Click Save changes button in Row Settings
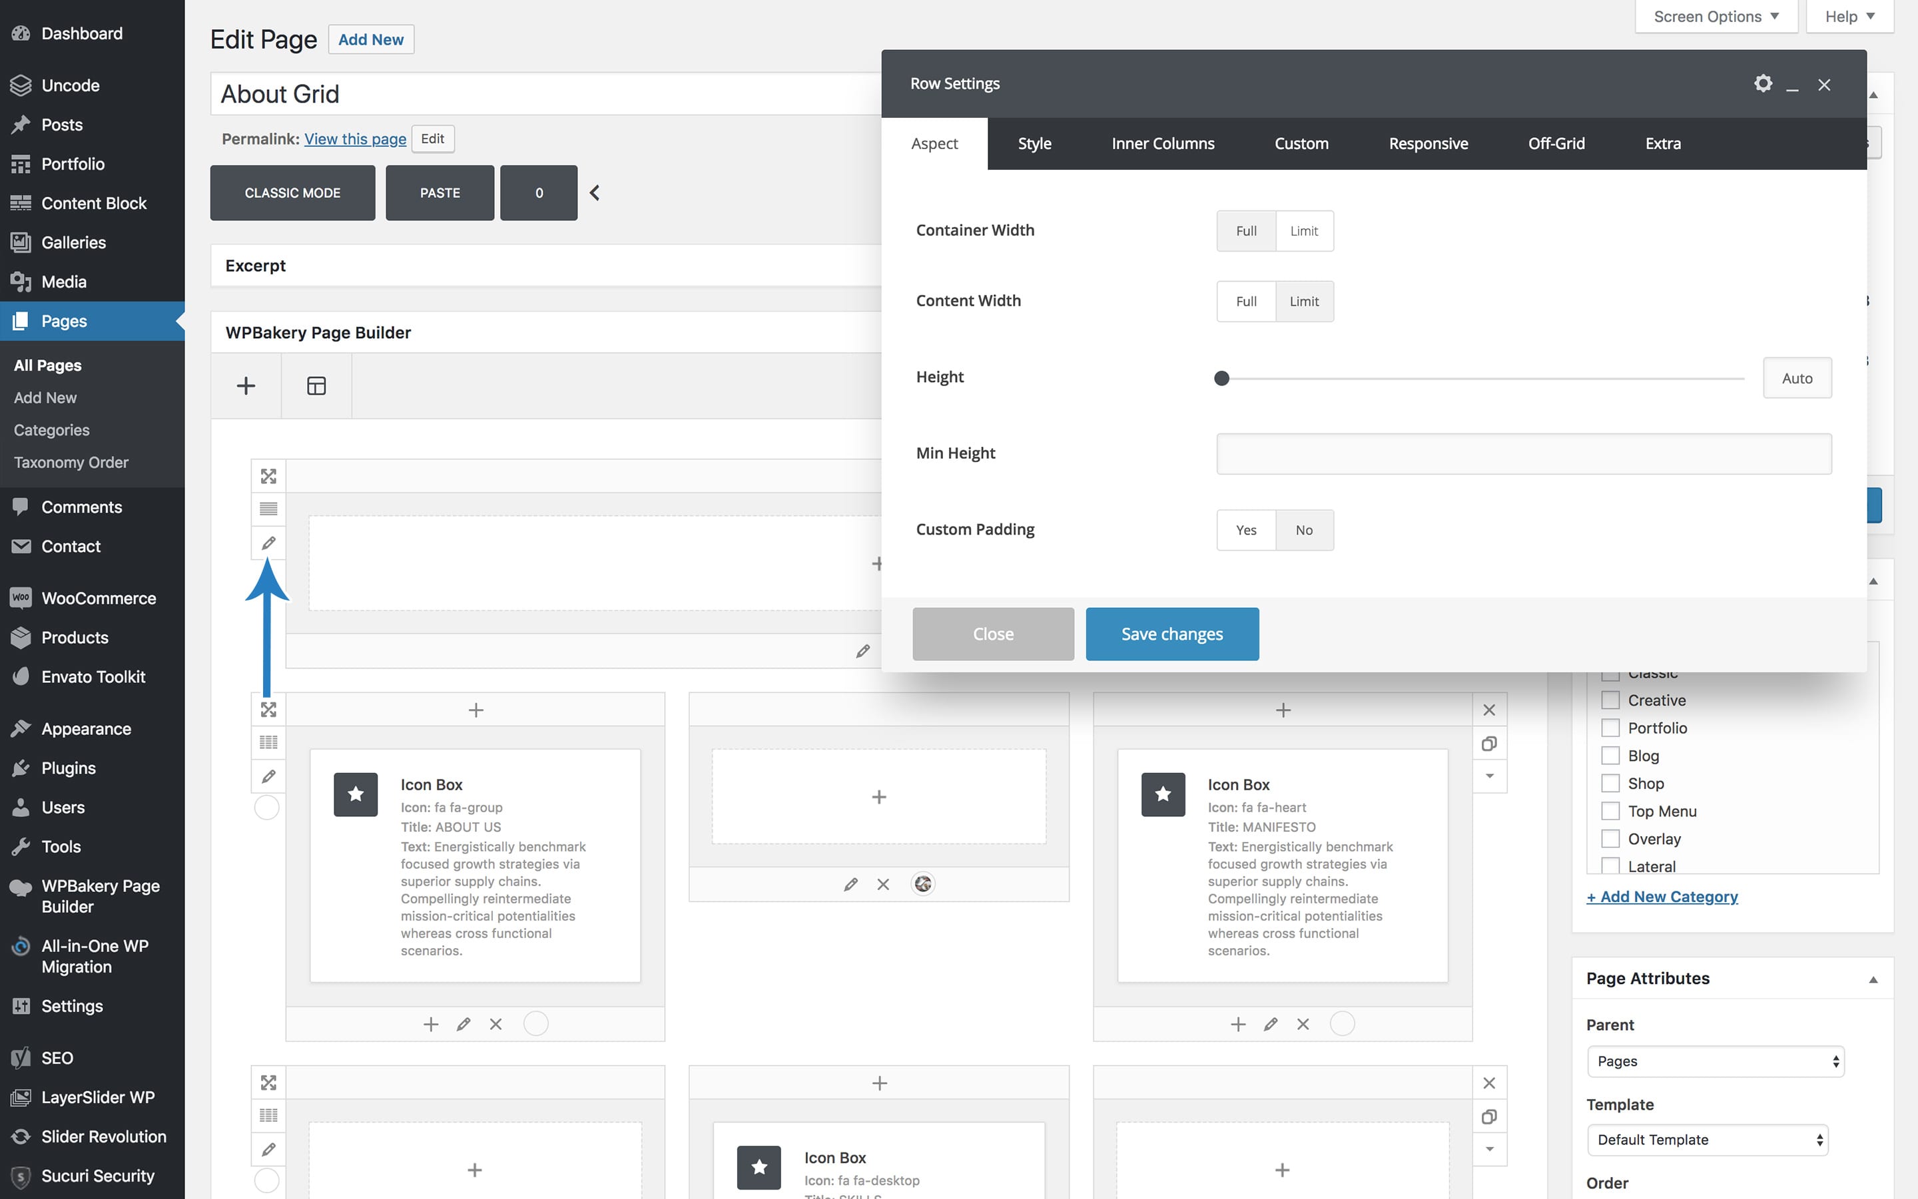 1172,632
